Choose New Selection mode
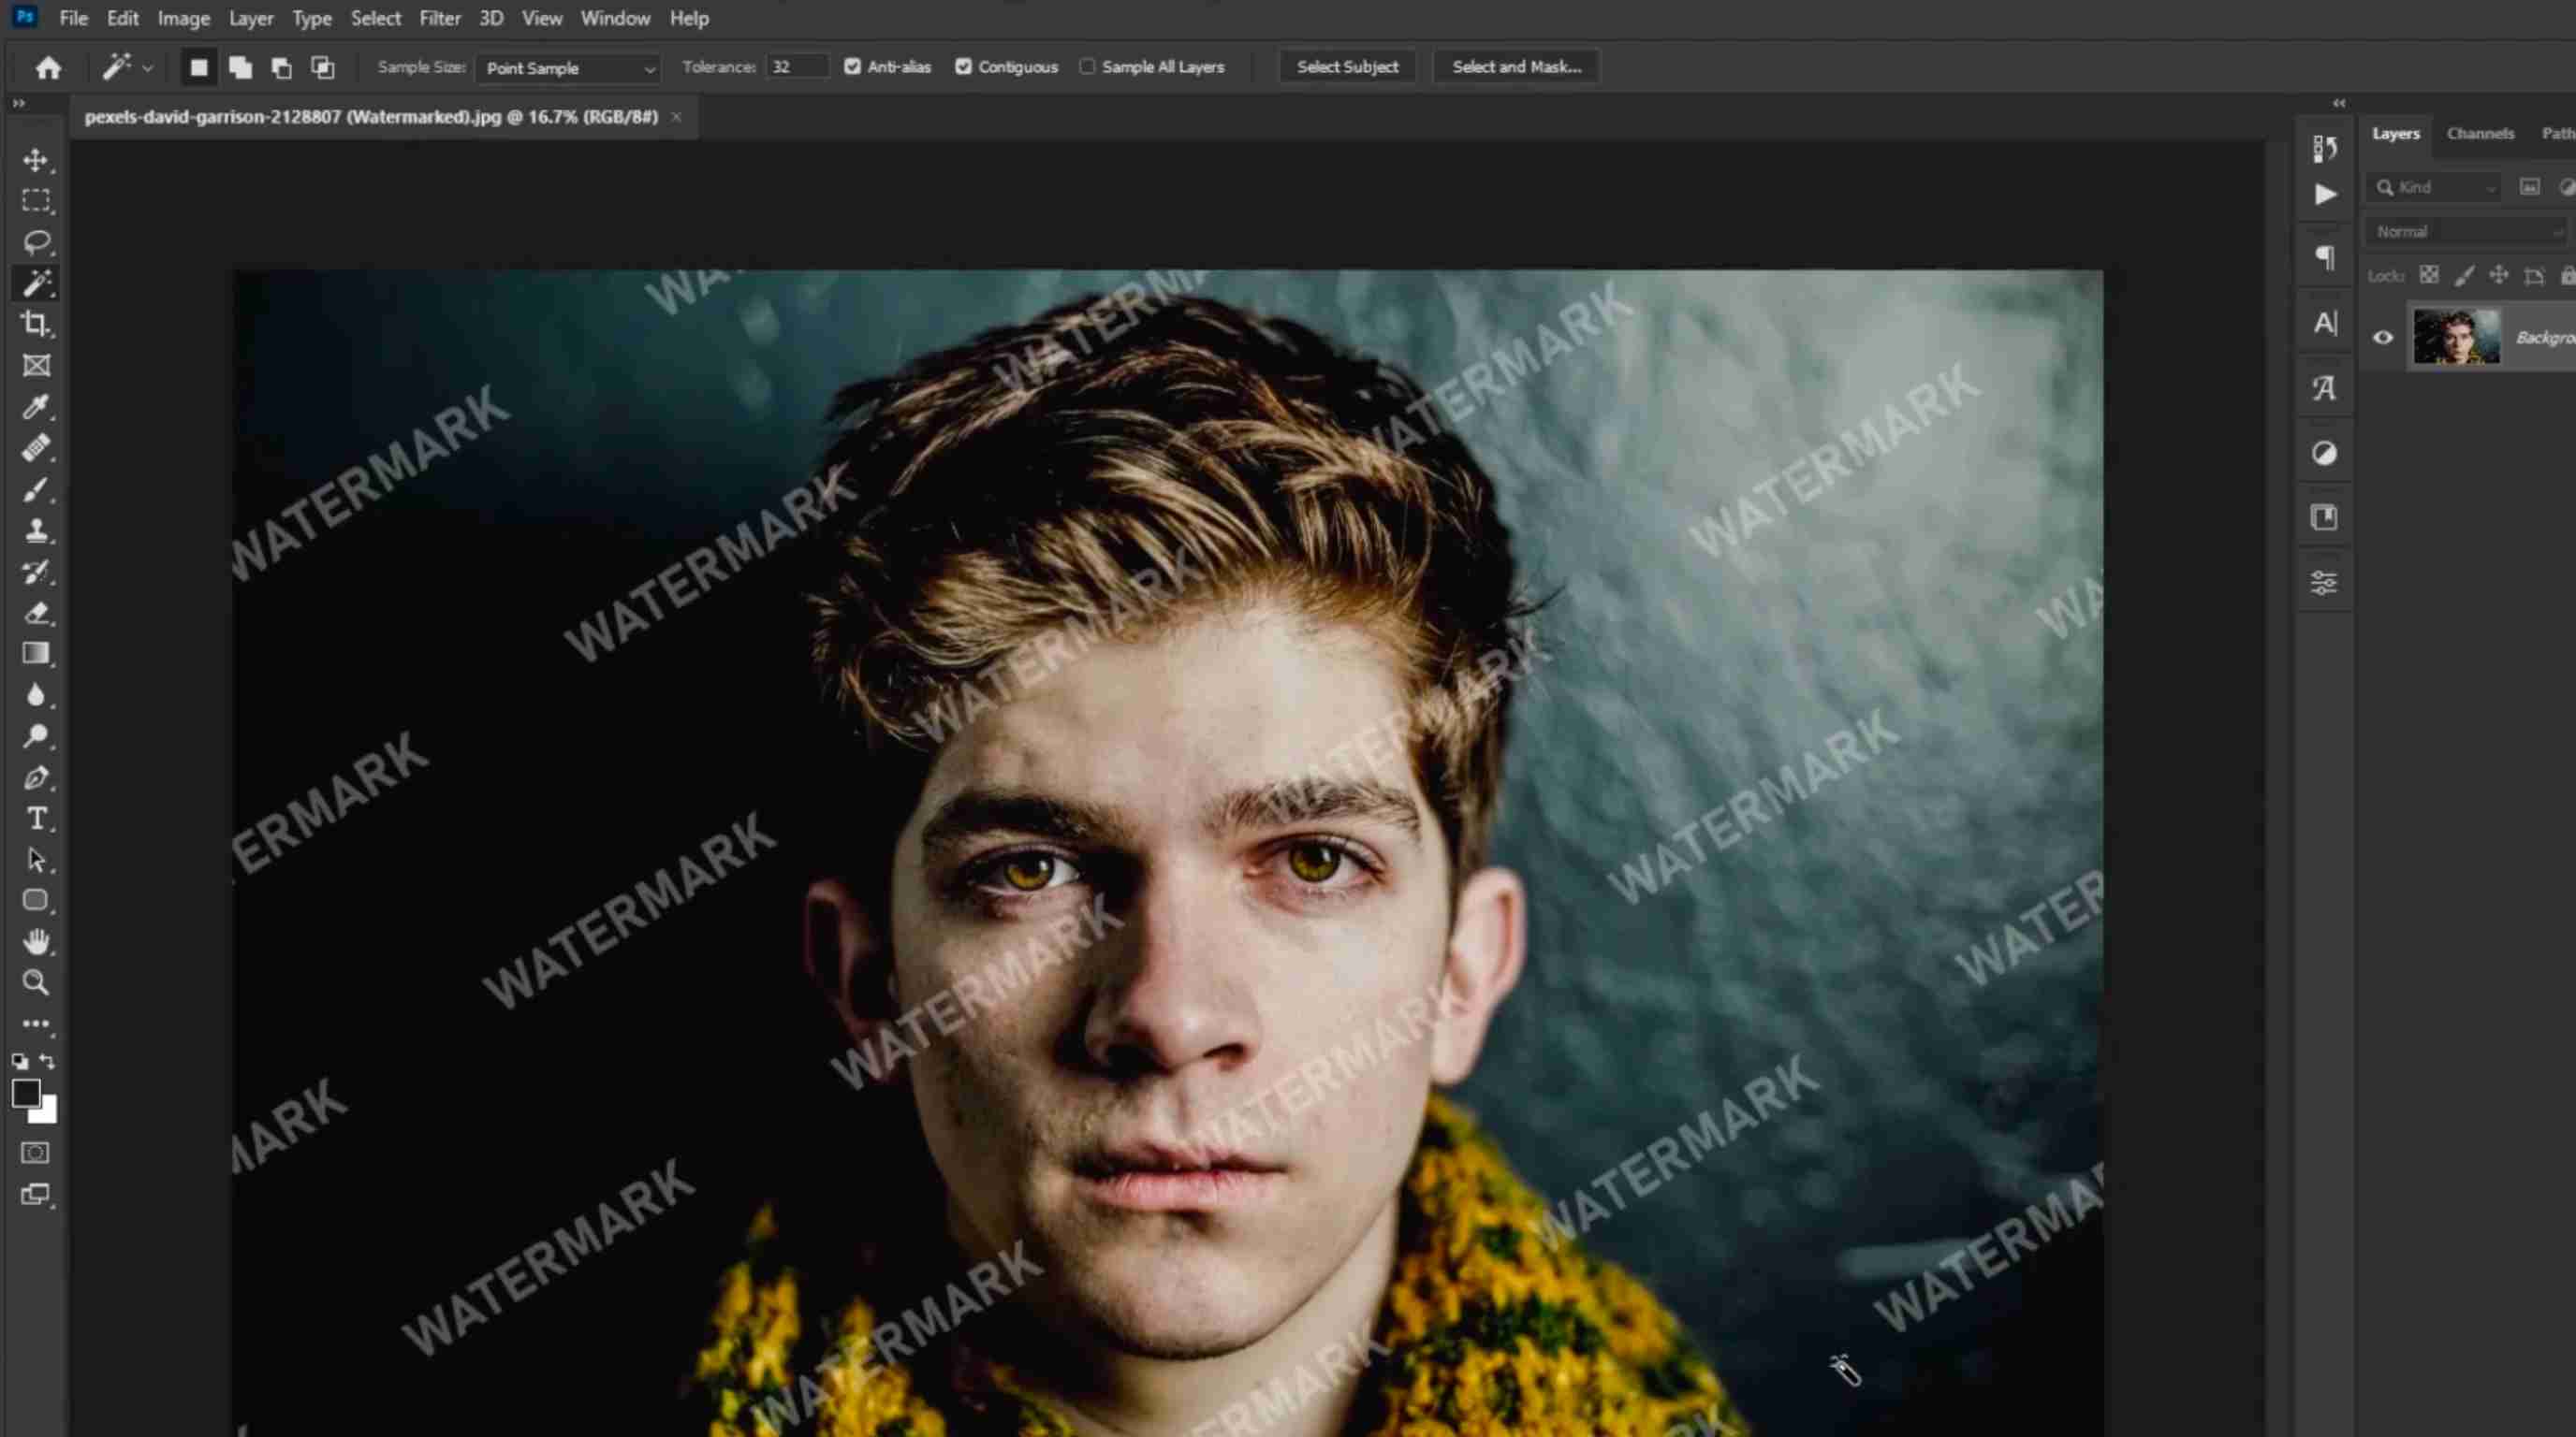The width and height of the screenshot is (2576, 1437). 199,68
